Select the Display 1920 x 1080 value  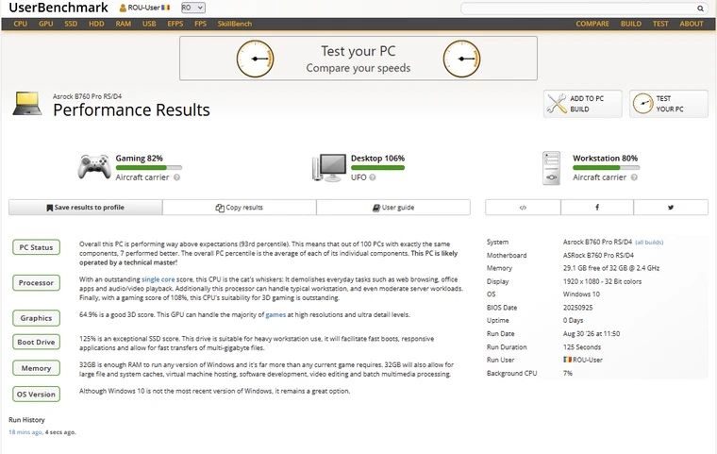tap(602, 281)
